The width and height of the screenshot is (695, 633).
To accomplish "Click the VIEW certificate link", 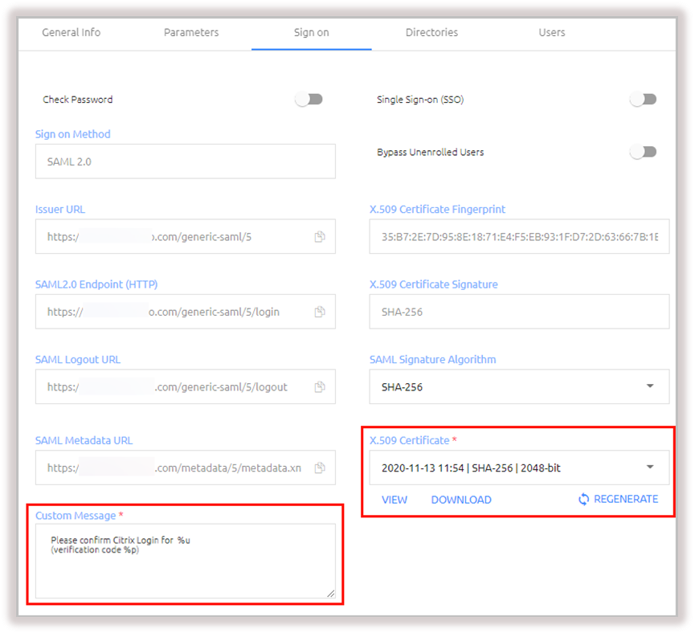I will [x=395, y=500].
